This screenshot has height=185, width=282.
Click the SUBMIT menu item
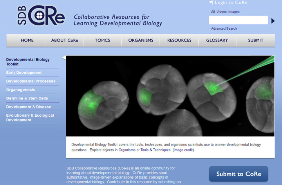point(255,41)
